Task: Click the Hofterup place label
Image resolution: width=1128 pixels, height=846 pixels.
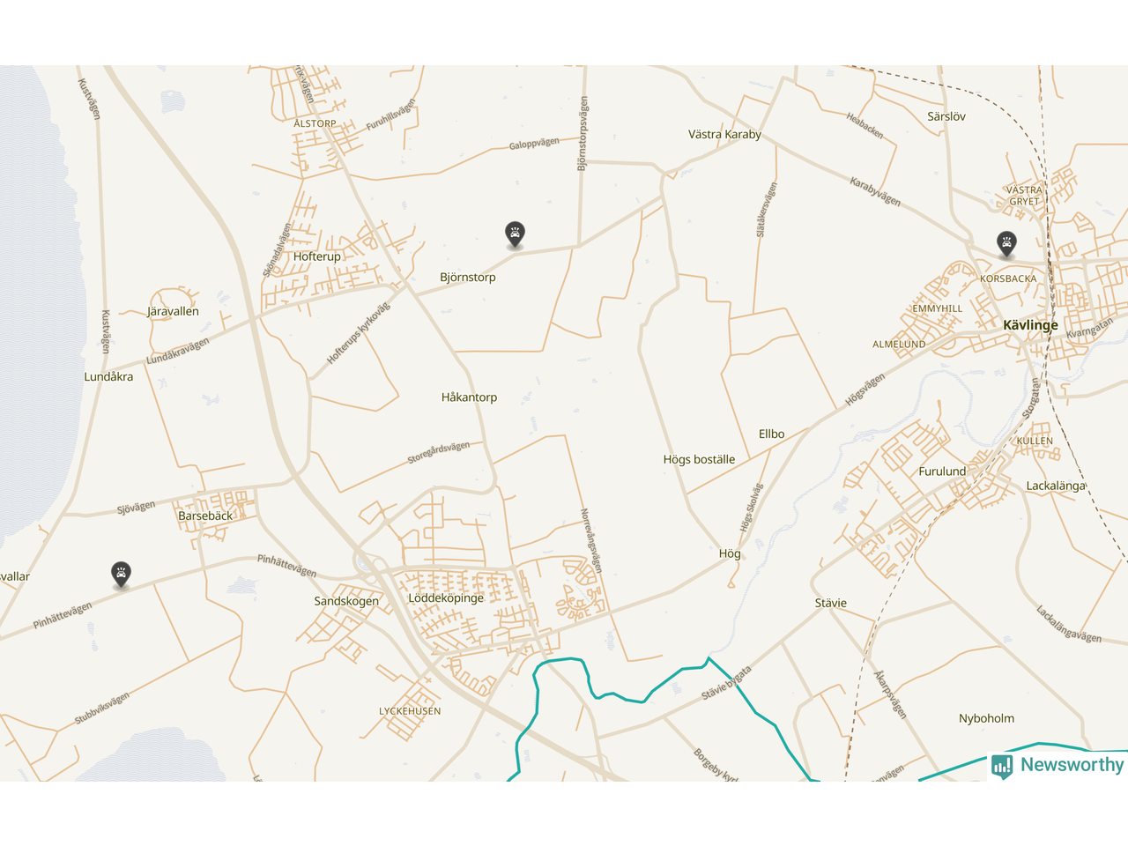Action: (x=316, y=256)
